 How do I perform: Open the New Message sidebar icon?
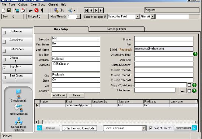pos(19,109)
